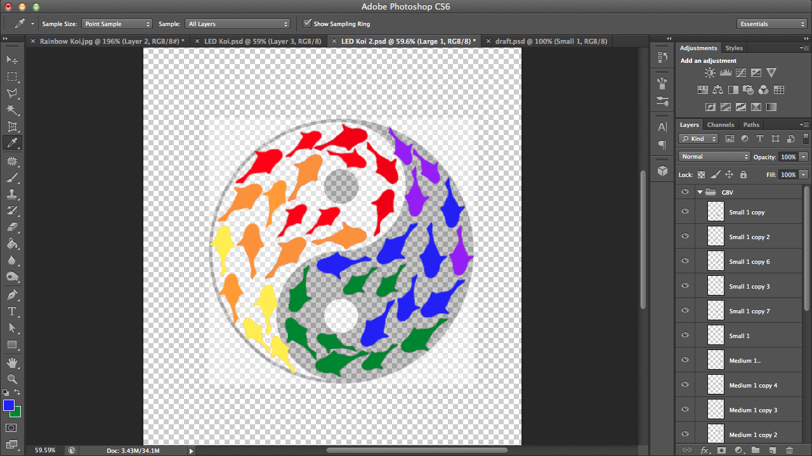The height and width of the screenshot is (456, 812).
Task: Collapse the GBV layer group
Action: (700, 192)
